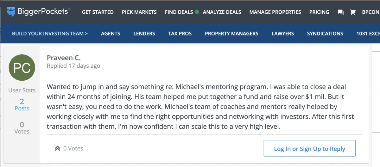
Task: Click Log In or Sign Up to Reply
Action: tap(309, 149)
